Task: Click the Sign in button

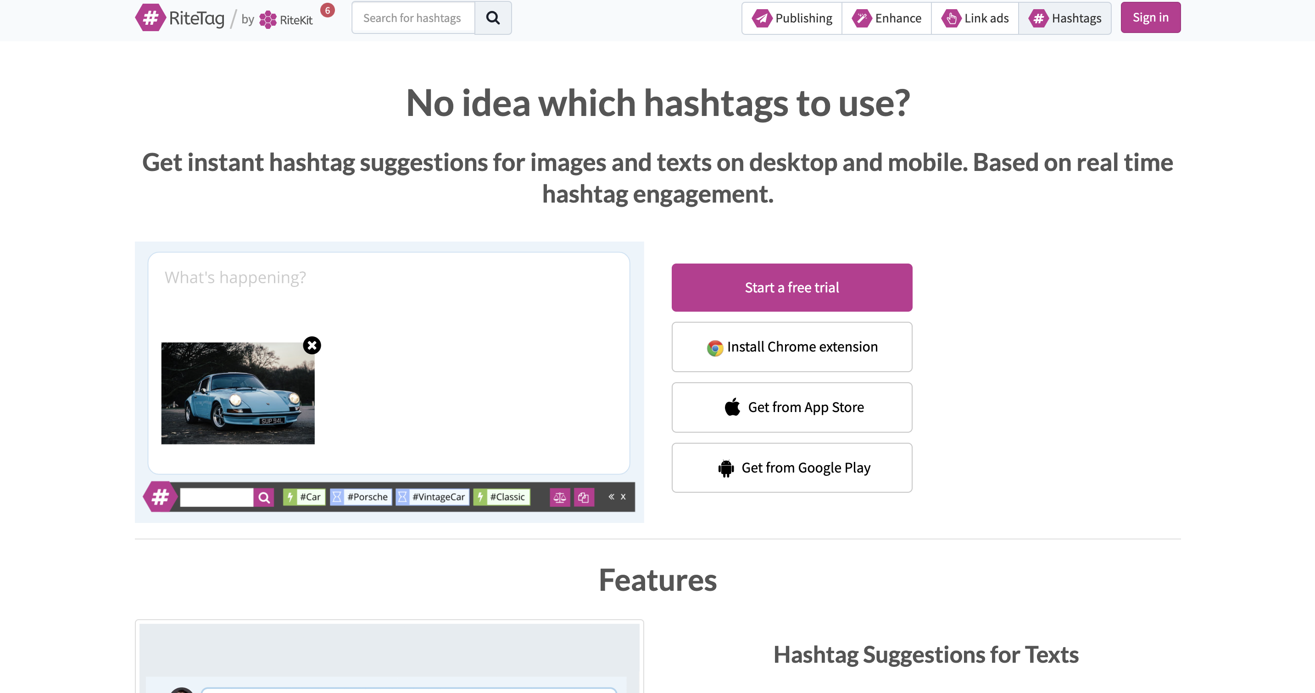Action: coord(1150,17)
